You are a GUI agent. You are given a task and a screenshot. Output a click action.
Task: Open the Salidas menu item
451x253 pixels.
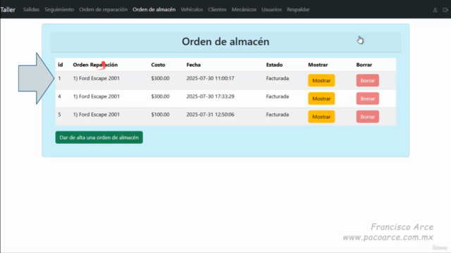(31, 9)
